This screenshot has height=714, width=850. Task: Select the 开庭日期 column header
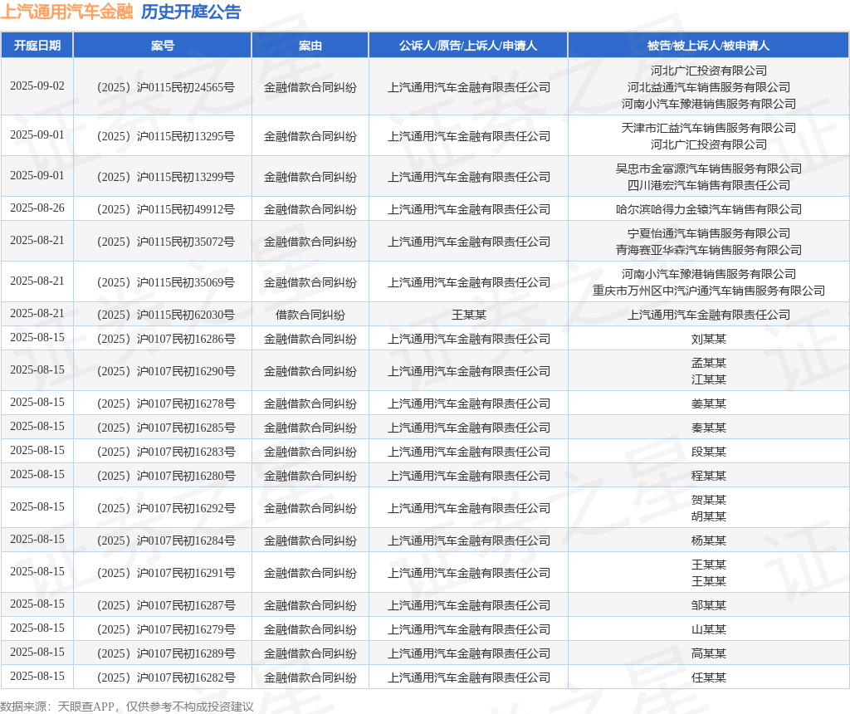point(37,46)
